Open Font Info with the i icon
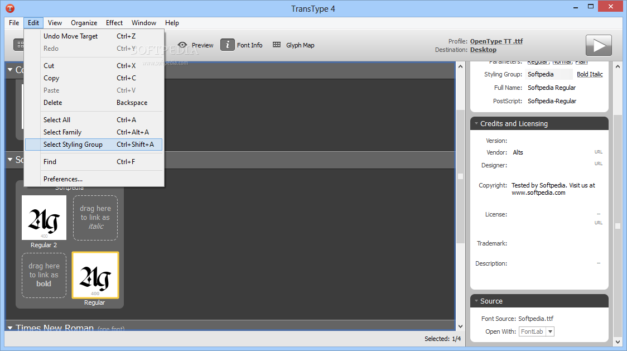 228,45
